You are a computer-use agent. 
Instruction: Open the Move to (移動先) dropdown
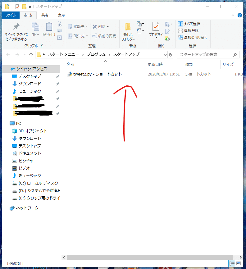(78, 27)
